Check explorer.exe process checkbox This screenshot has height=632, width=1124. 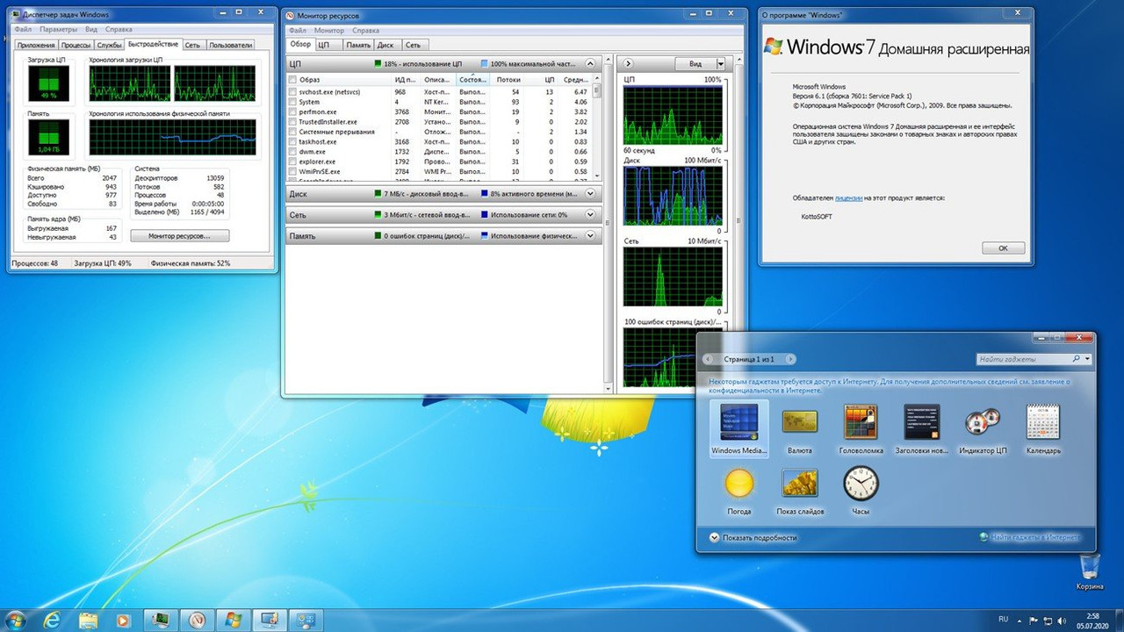click(x=292, y=162)
